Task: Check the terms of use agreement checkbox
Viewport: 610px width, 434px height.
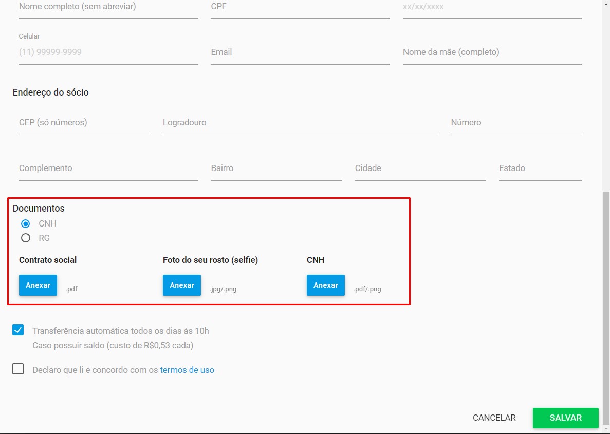Action: (18, 369)
